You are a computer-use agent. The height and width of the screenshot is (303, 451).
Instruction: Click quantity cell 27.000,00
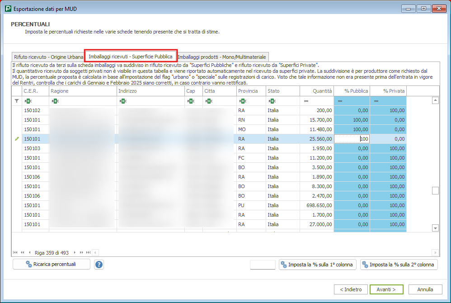click(317, 224)
